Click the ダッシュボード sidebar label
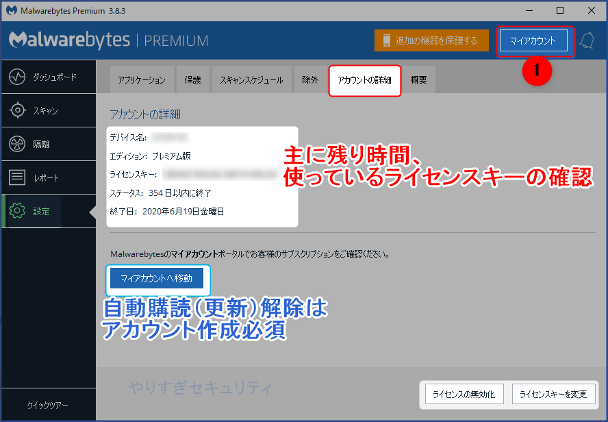The width and height of the screenshot is (608, 422). (55, 77)
